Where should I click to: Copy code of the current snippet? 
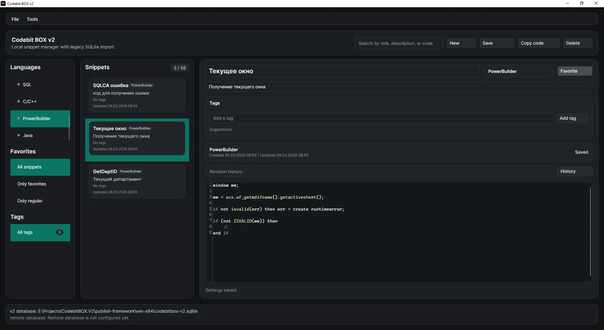[538, 43]
